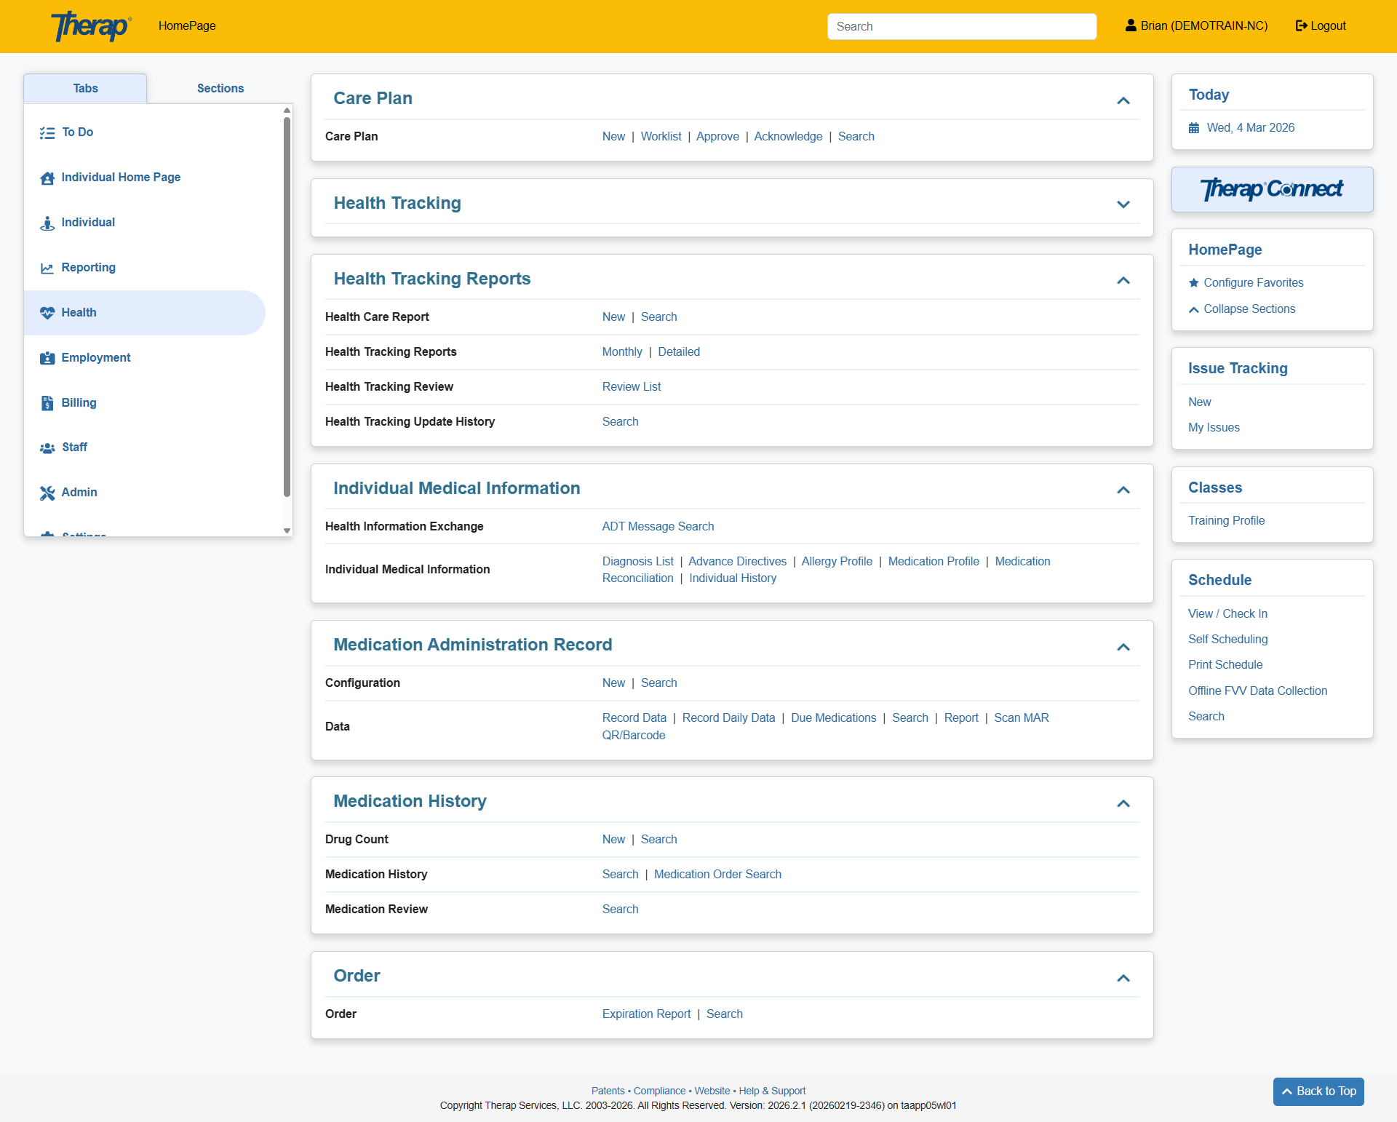
Task: Click the Reporting chart icon
Action: (47, 268)
